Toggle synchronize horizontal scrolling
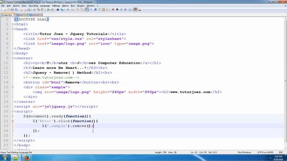The height and width of the screenshot is (161, 287). click(x=82, y=10)
